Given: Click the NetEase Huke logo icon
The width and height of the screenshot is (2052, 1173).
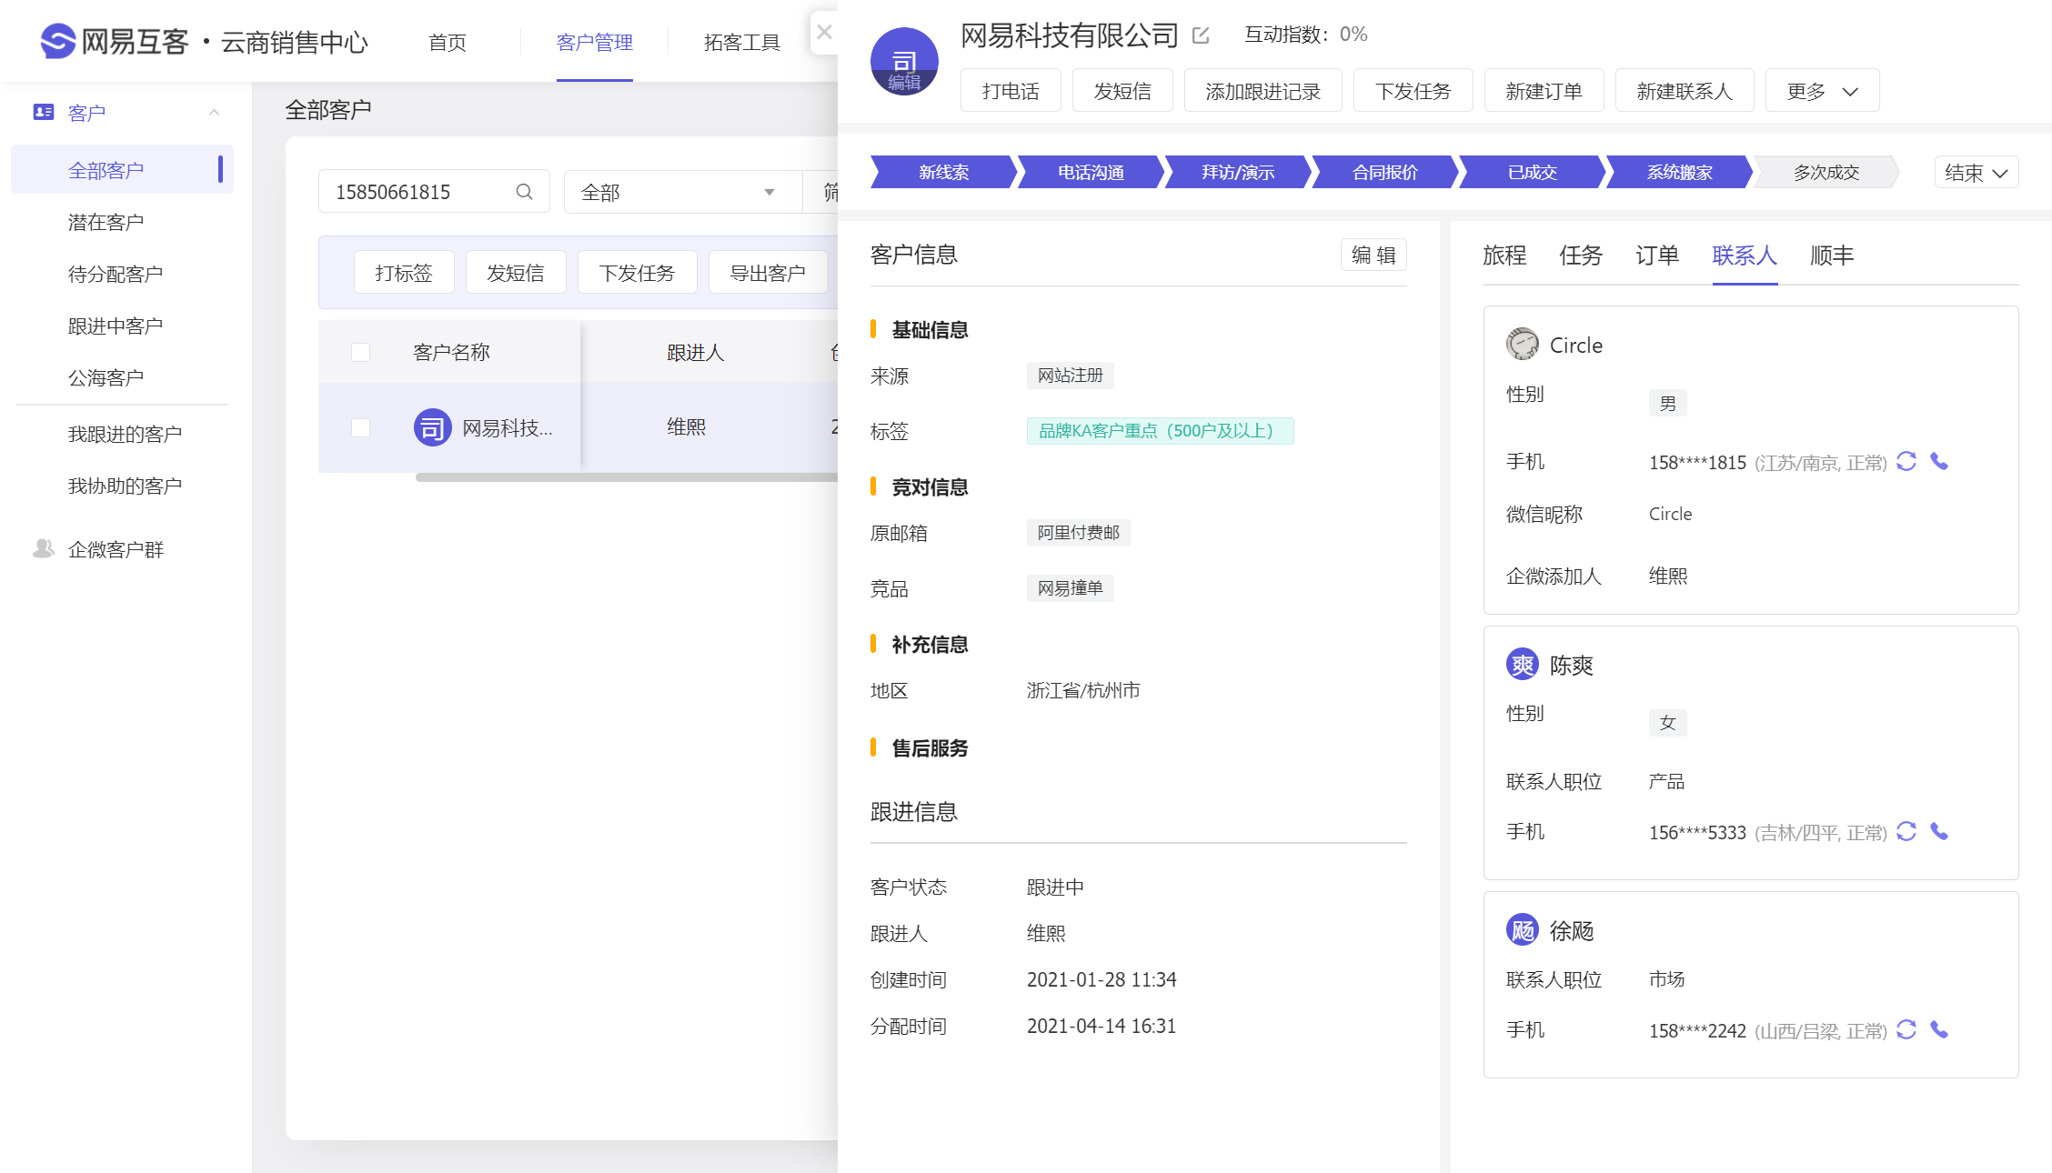Looking at the screenshot, I should tap(58, 41).
